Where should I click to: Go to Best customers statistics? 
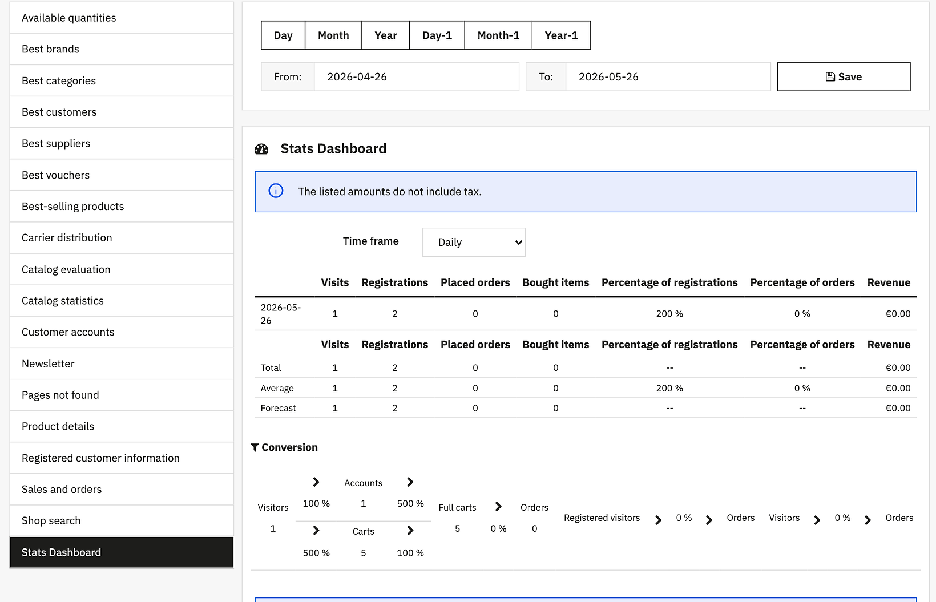[122, 112]
